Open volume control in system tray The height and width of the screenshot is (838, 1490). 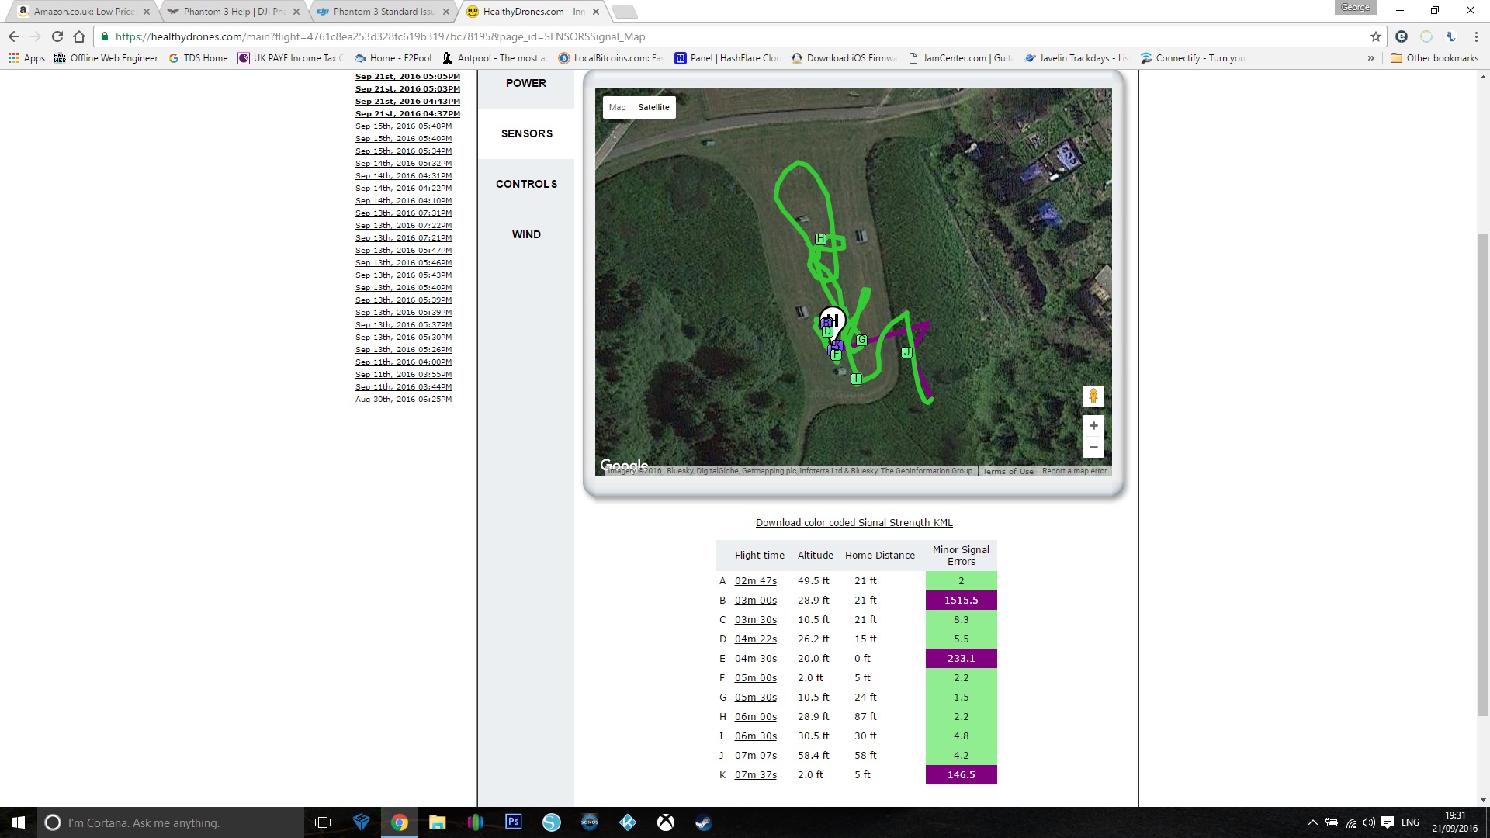pyautogui.click(x=1368, y=822)
